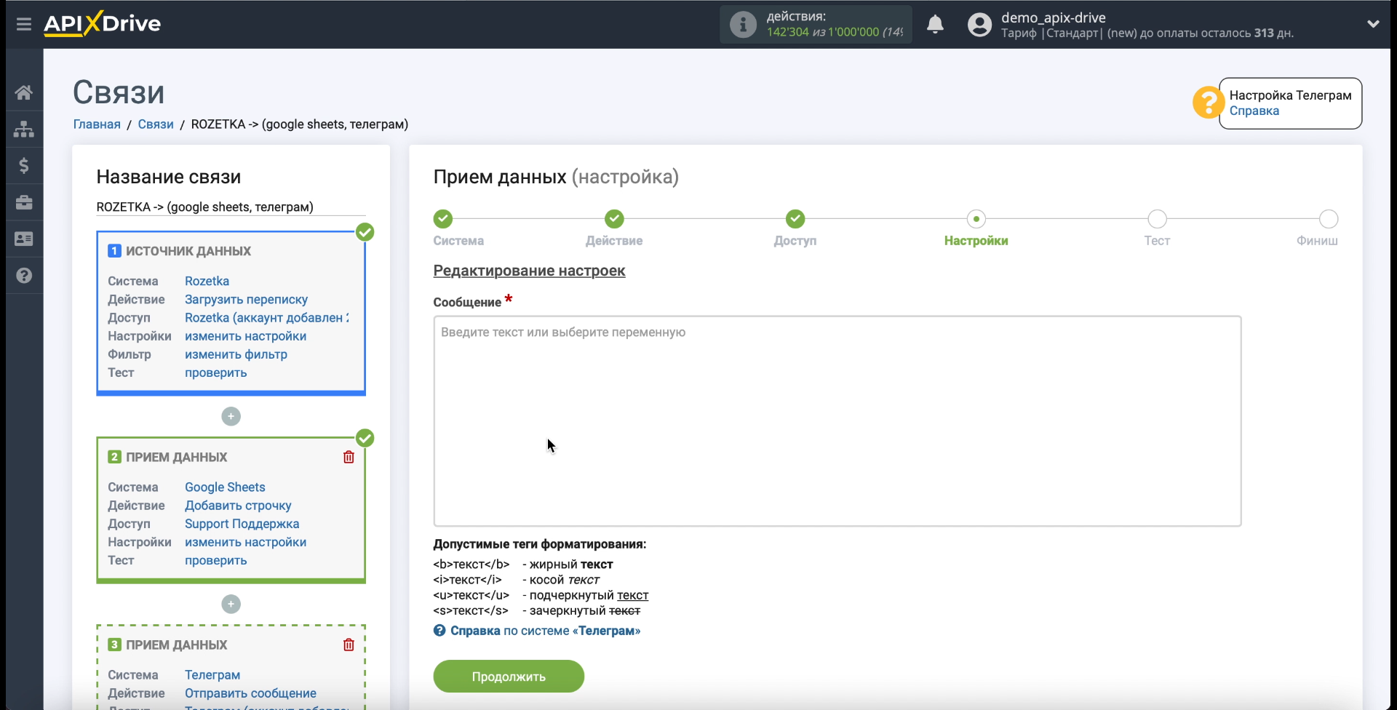
Task: Delete Google Sheets receiver with trash icon
Action: [x=349, y=457]
